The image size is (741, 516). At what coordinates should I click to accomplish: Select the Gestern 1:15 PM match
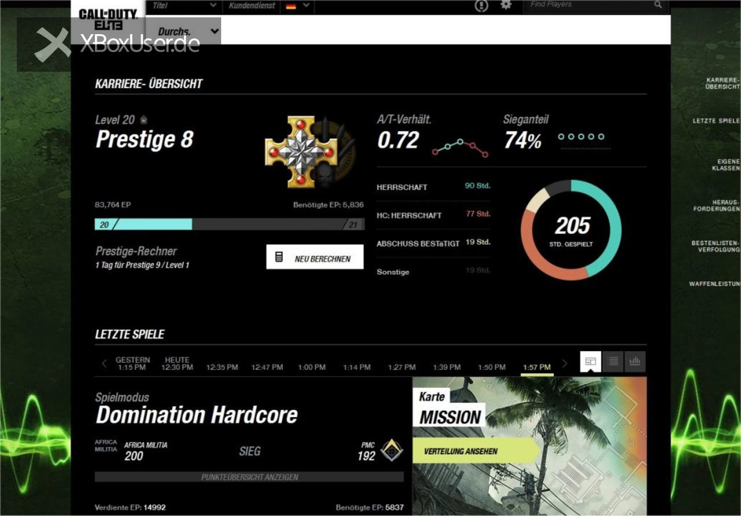pyautogui.click(x=133, y=363)
